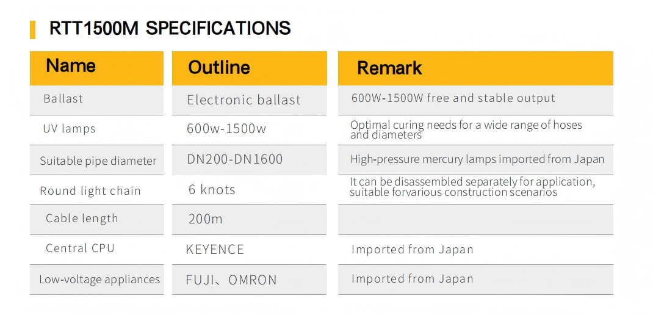Select the Remark column header
The image size is (653, 315).
389,68
